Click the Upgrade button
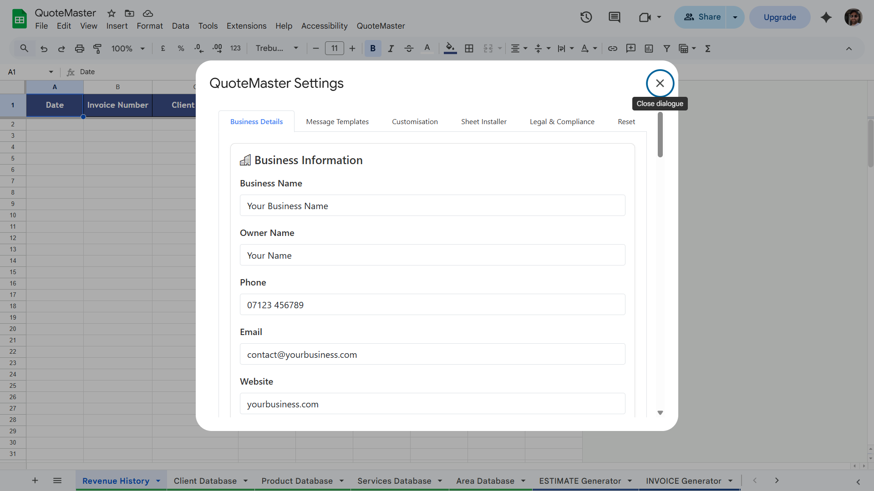 (x=779, y=17)
